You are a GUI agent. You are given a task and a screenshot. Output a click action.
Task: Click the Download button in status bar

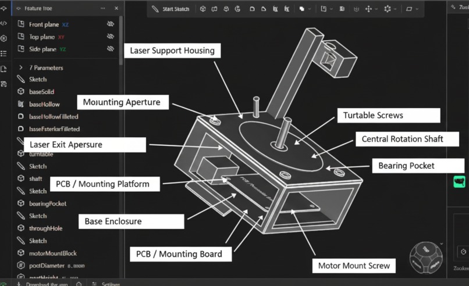point(43,284)
